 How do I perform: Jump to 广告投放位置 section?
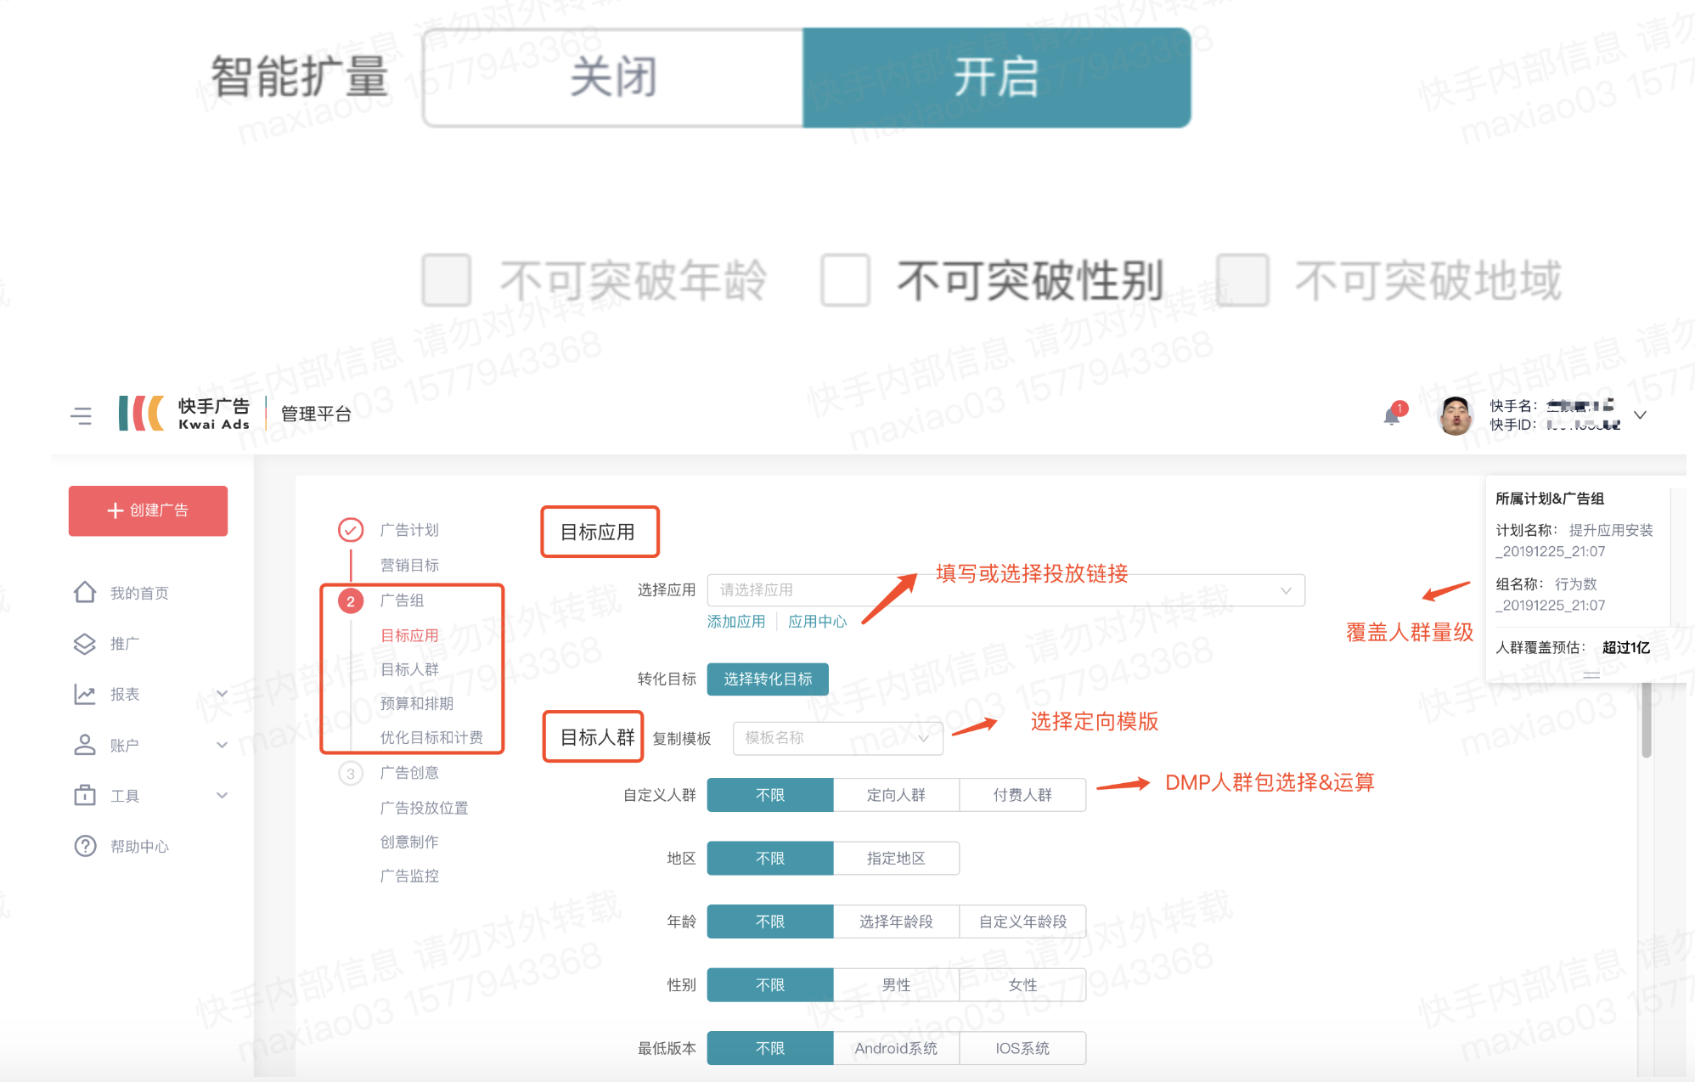pyautogui.click(x=425, y=808)
